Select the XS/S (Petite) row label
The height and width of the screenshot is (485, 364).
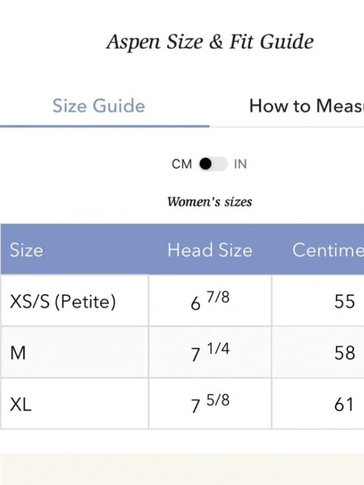63,301
